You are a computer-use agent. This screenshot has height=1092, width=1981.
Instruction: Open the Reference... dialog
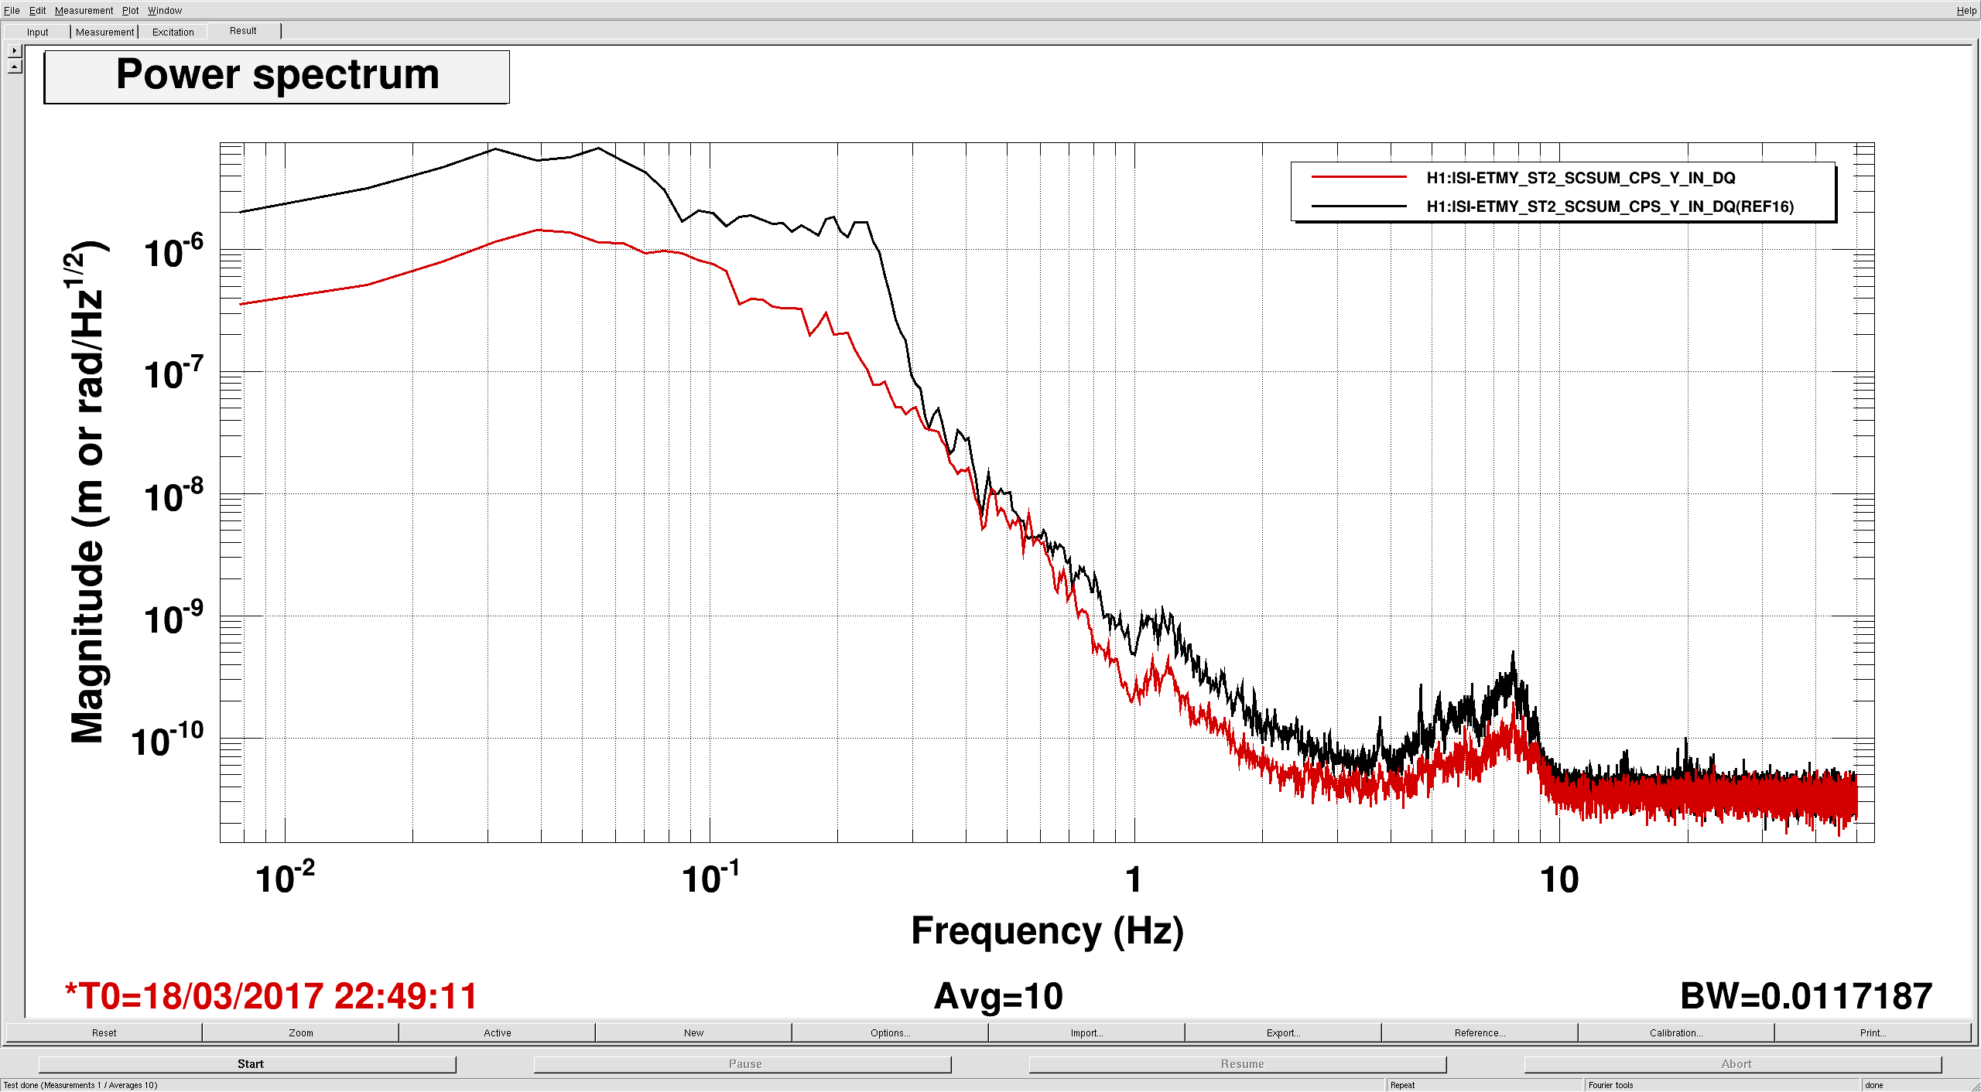(x=1480, y=1032)
